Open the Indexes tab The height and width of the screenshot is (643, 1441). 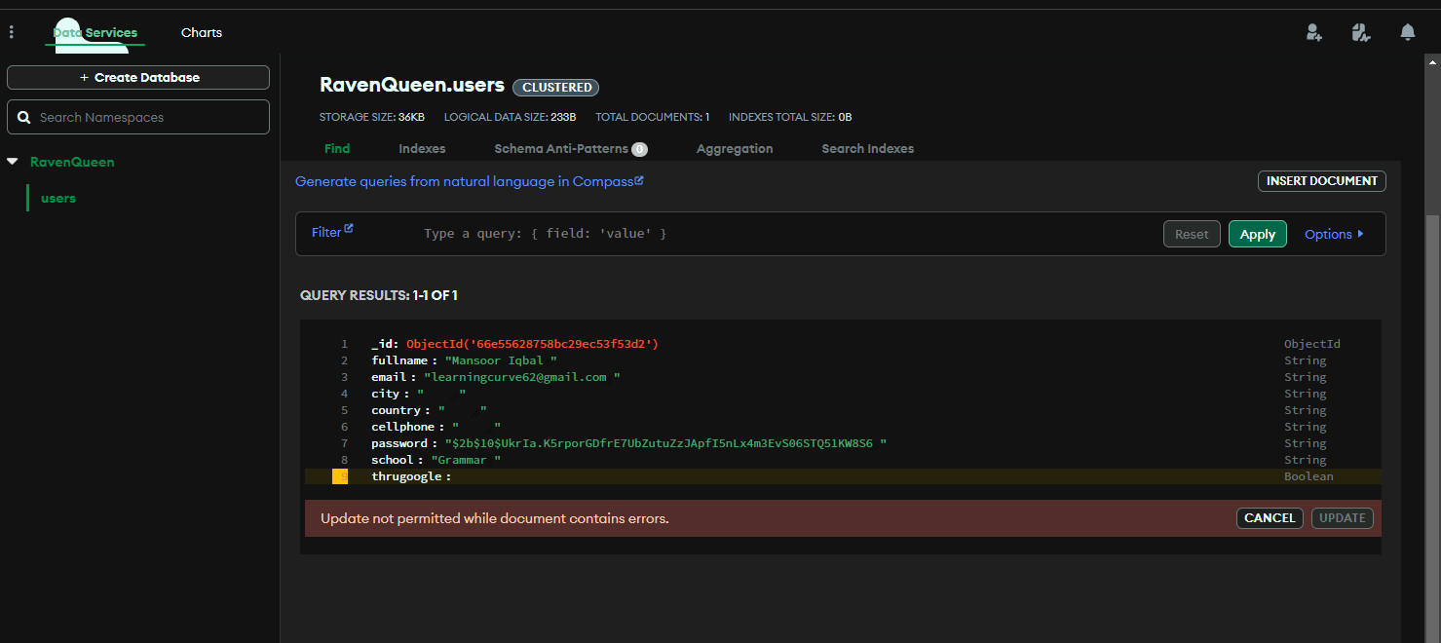point(422,148)
